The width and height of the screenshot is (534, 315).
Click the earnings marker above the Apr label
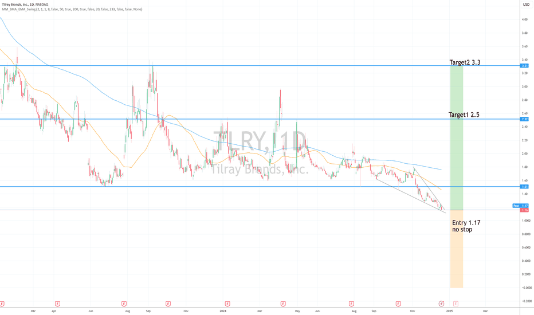(x=57, y=303)
